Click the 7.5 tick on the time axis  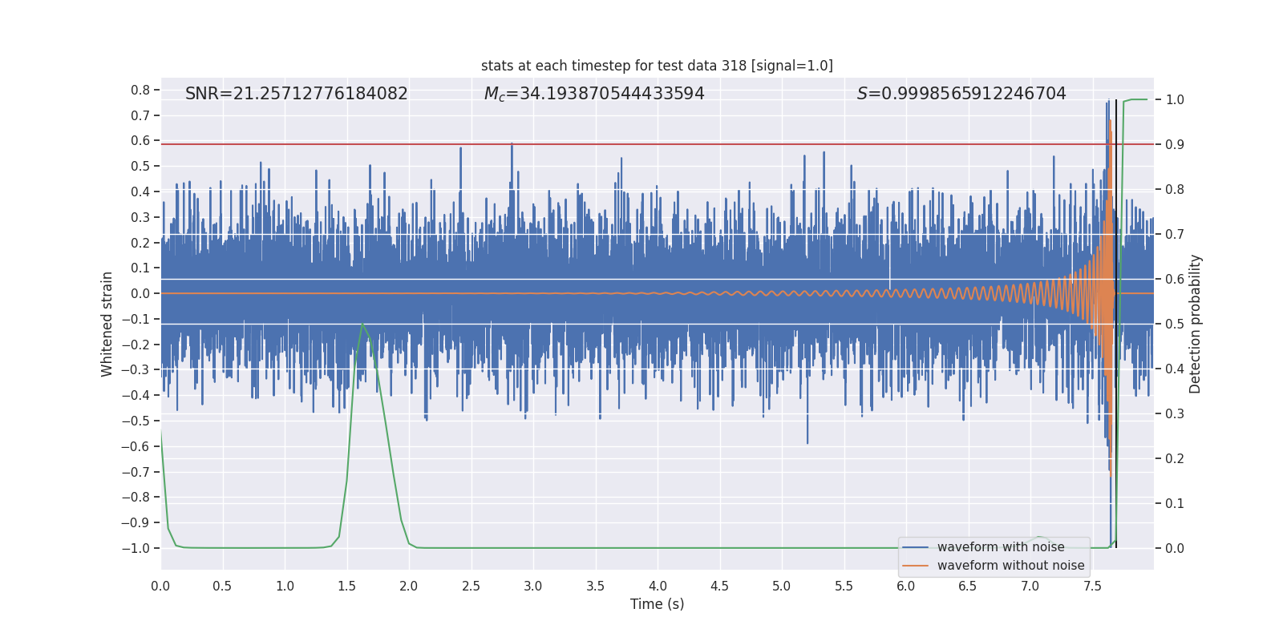point(1092,586)
